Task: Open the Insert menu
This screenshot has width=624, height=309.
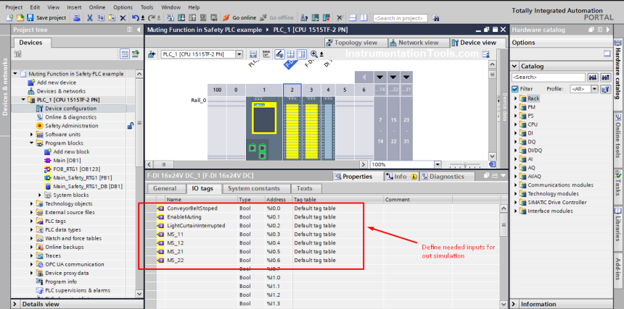Action: [x=74, y=7]
